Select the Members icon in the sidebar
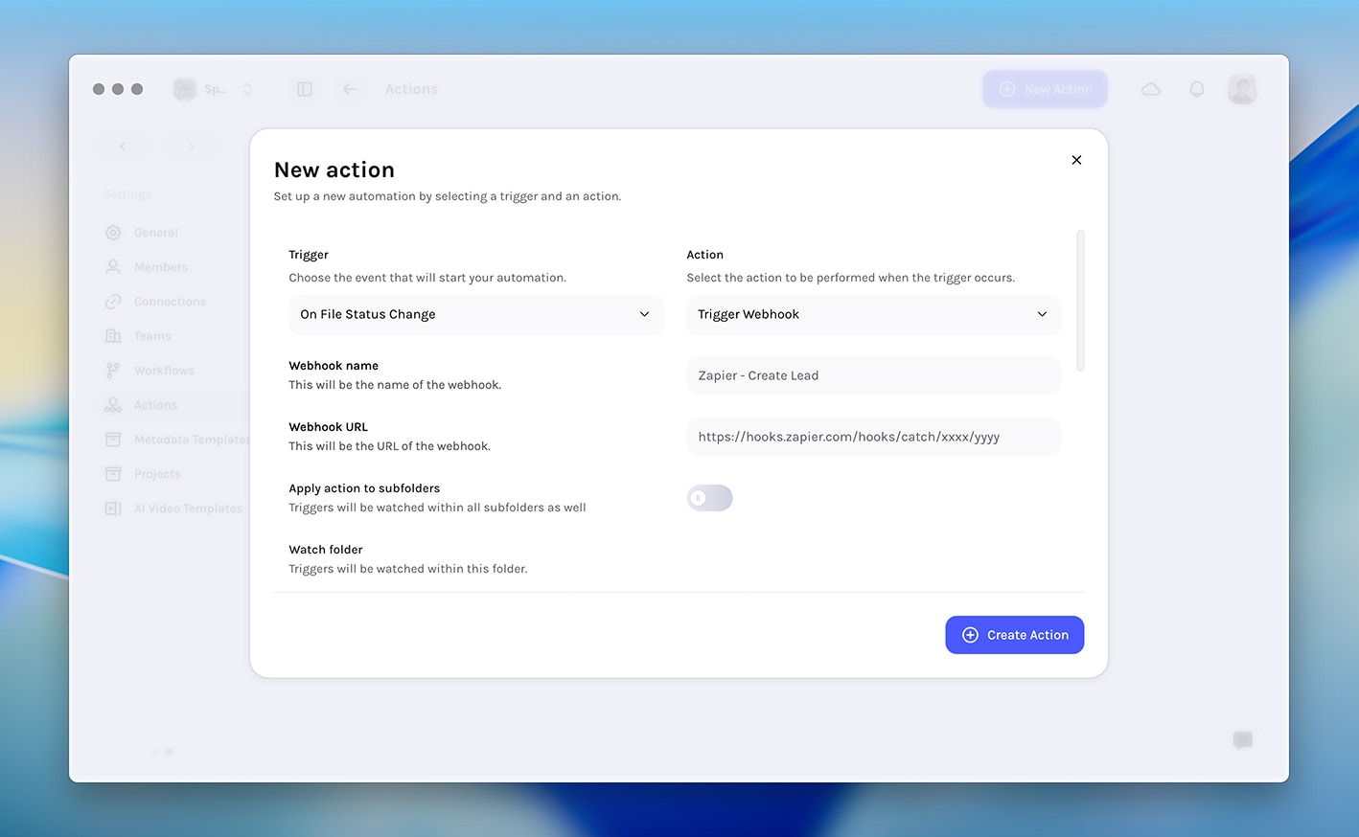This screenshot has width=1359, height=837. pyautogui.click(x=113, y=266)
